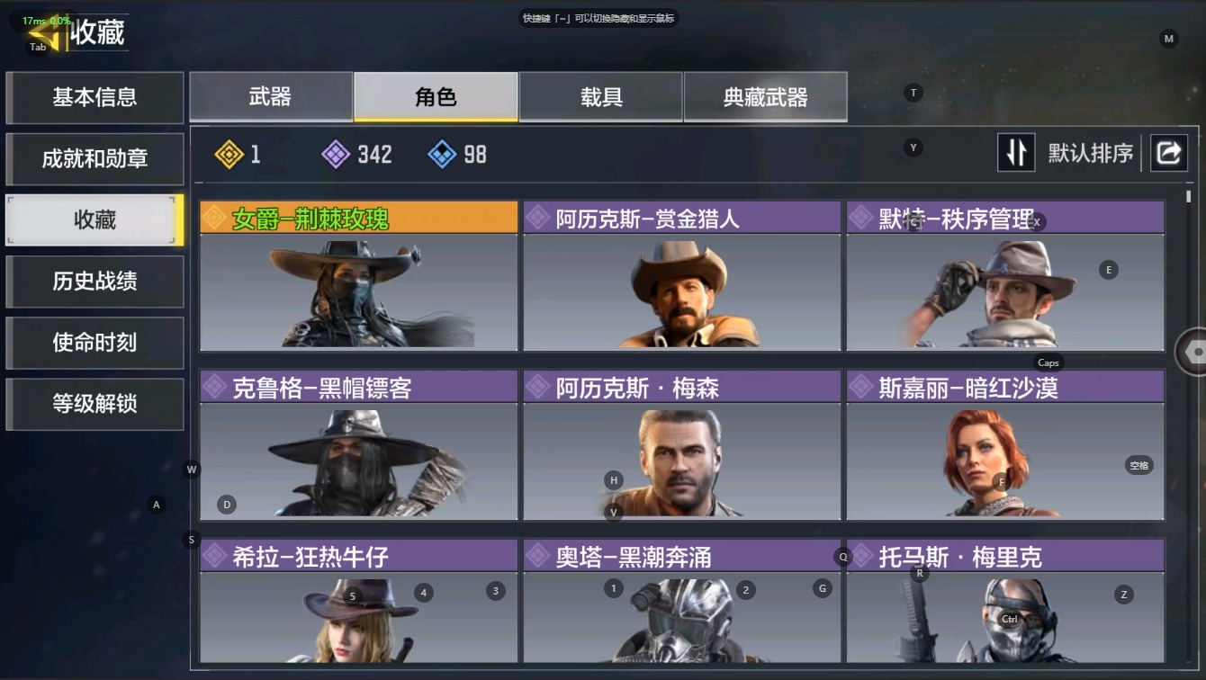Open the 典藏武器 tab
The width and height of the screenshot is (1206, 680).
point(766,97)
